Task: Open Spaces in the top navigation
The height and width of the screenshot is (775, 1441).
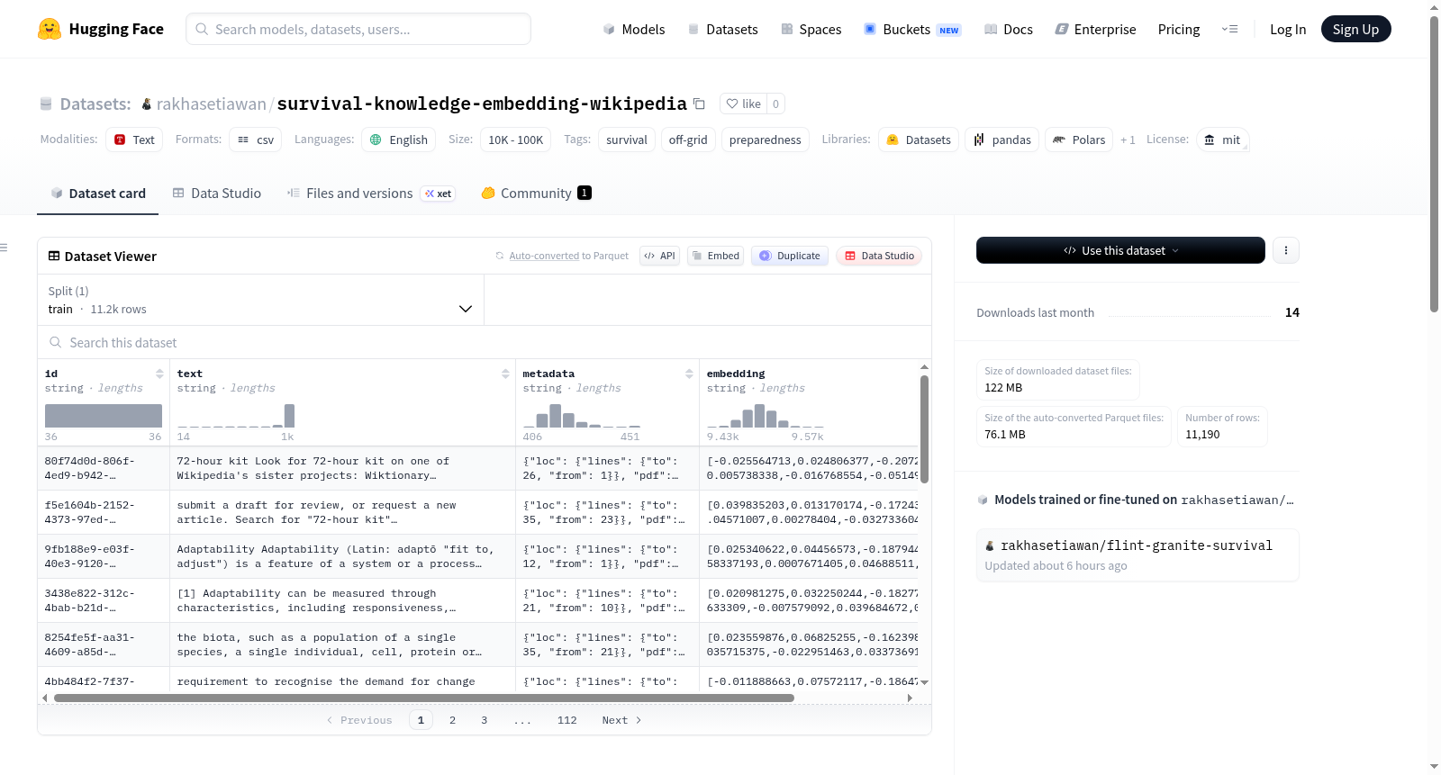Action: click(x=811, y=29)
